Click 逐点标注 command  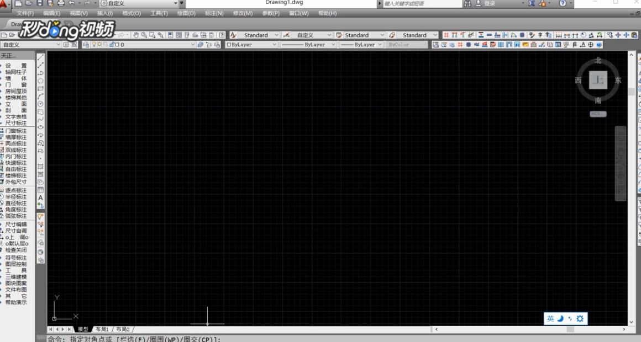[16, 191]
